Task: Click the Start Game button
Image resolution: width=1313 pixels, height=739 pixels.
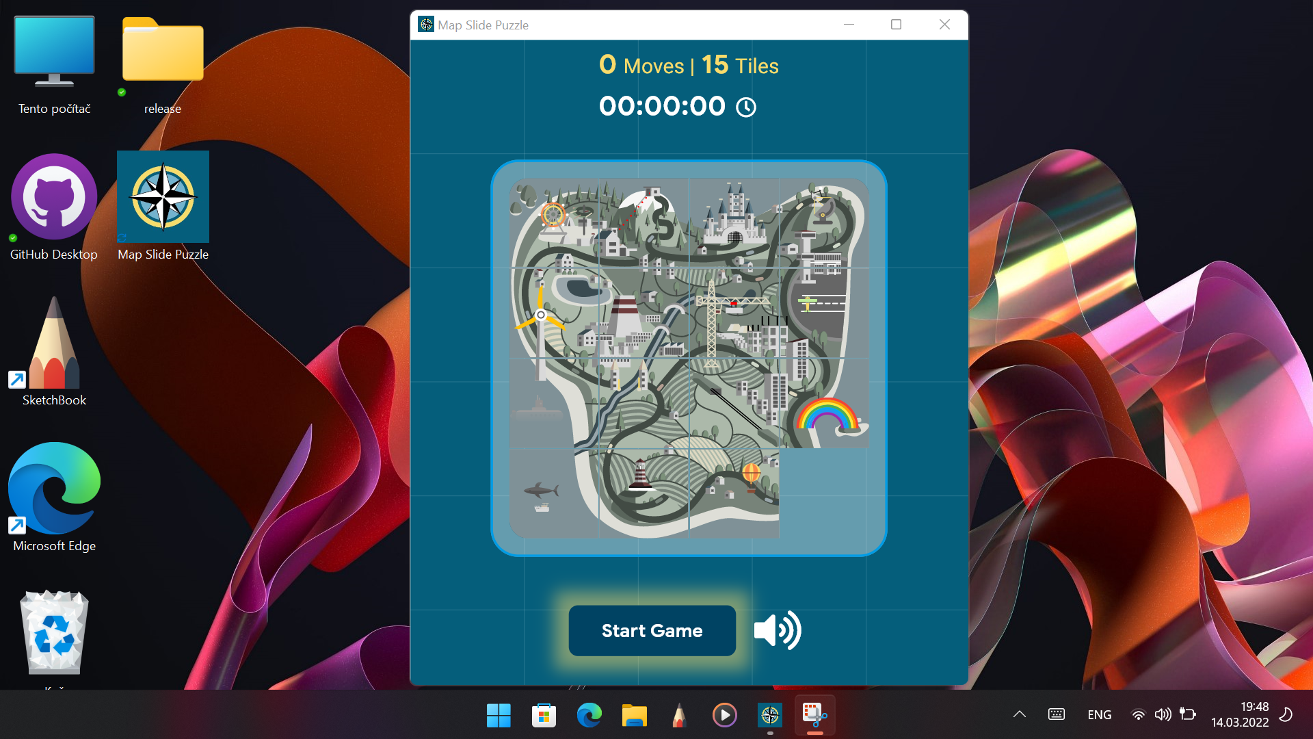Action: tap(652, 630)
